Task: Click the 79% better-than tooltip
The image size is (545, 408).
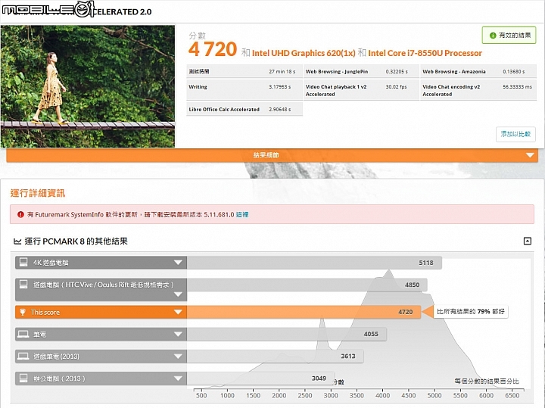Action: (471, 312)
